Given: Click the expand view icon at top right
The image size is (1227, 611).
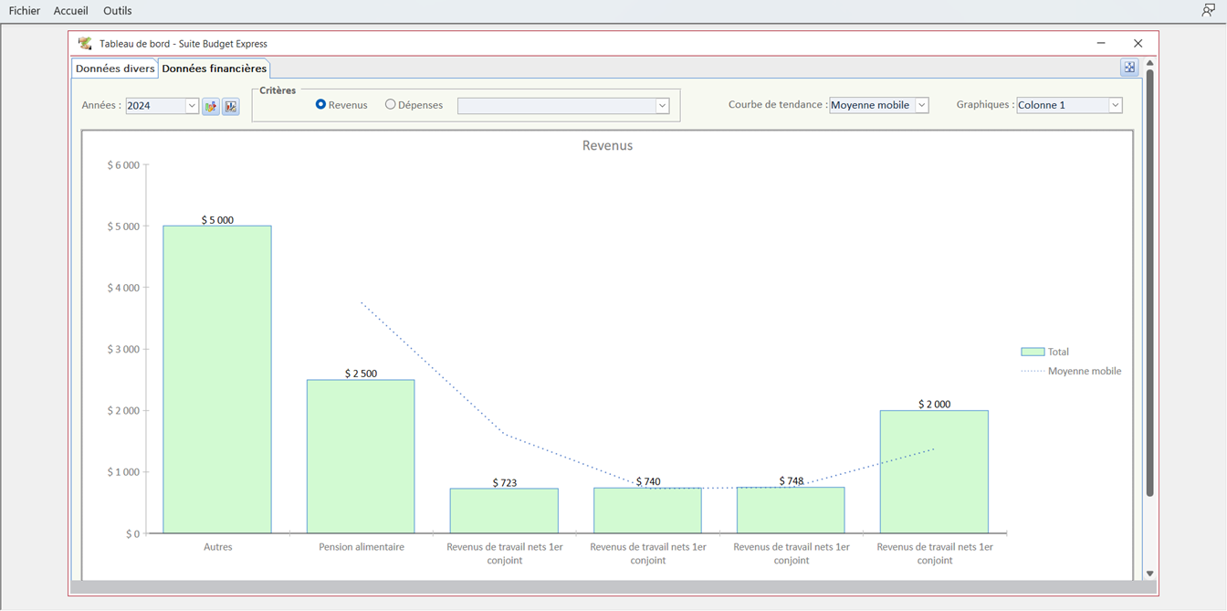Looking at the screenshot, I should tap(1129, 68).
